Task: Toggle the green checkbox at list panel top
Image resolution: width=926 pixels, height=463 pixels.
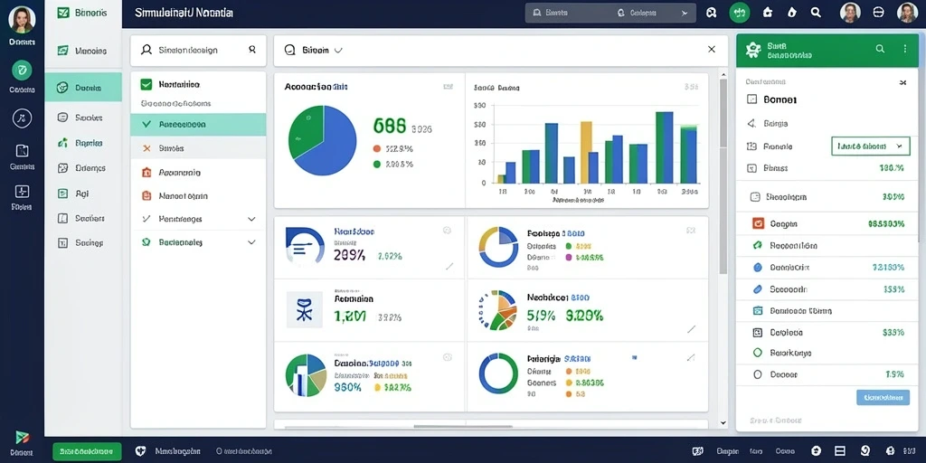Action: point(146,84)
